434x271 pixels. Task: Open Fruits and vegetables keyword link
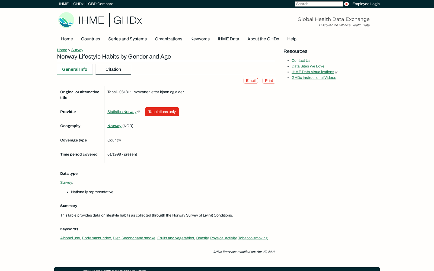175,238
